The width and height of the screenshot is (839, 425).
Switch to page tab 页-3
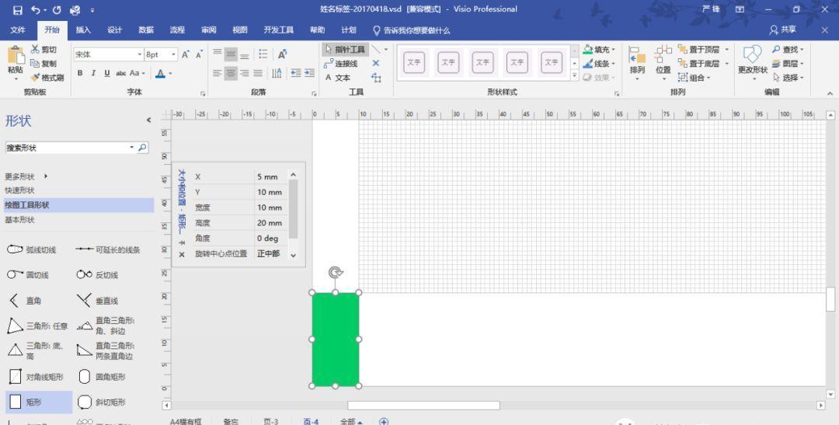coord(270,421)
